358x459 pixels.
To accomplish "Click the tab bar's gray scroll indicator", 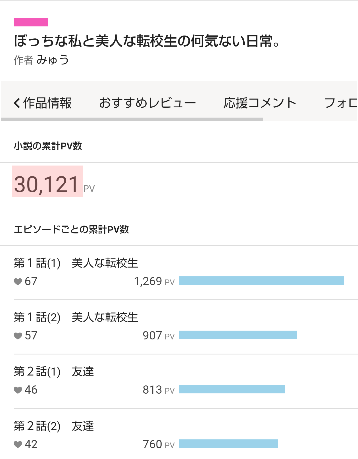I will pyautogui.click(x=132, y=119).
